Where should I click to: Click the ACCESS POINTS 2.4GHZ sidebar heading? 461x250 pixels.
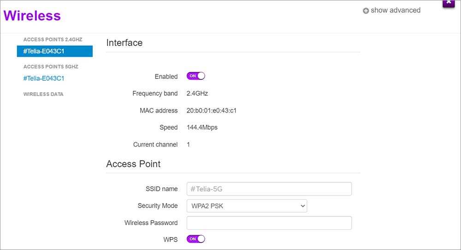click(53, 39)
